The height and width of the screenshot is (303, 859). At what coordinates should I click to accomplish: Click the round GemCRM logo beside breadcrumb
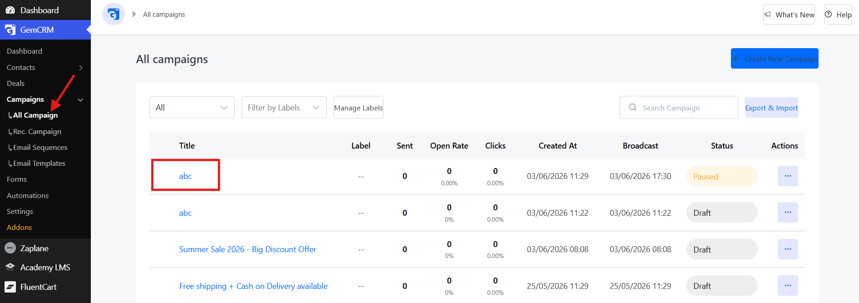pyautogui.click(x=114, y=14)
